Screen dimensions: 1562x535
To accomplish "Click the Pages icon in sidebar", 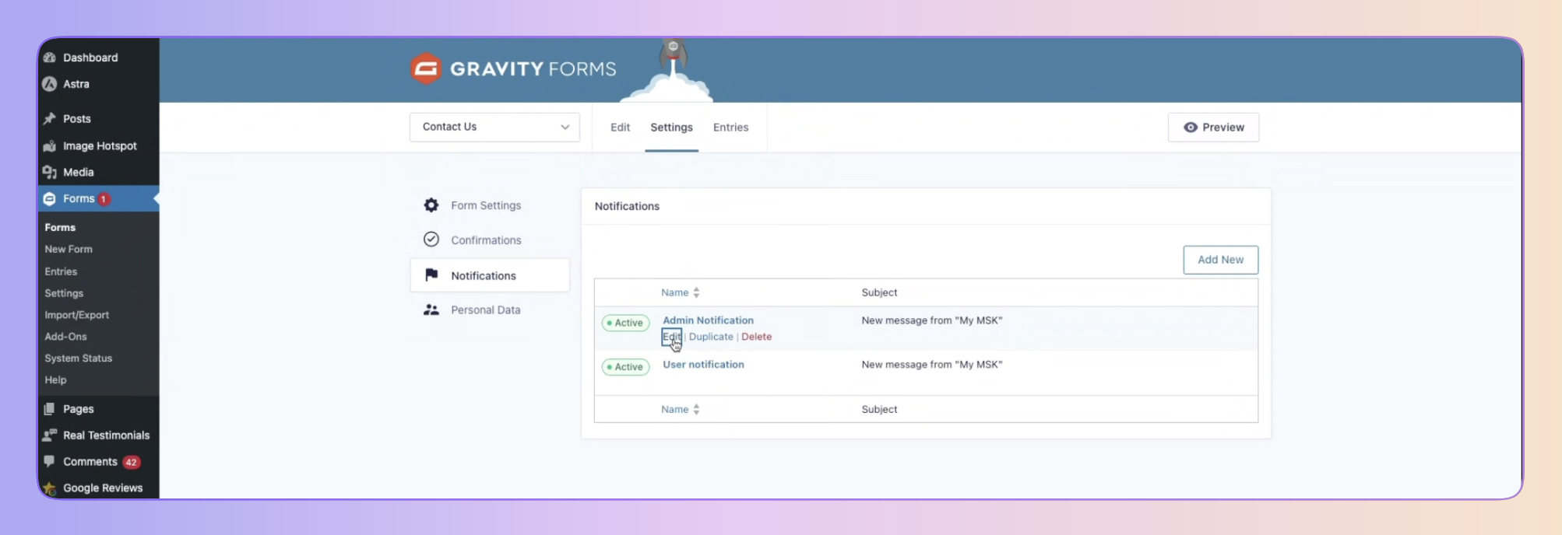I will [50, 409].
